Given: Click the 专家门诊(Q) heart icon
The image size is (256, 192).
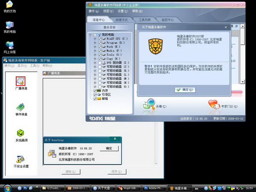Looking at the screenshot, I should point(214,105).
